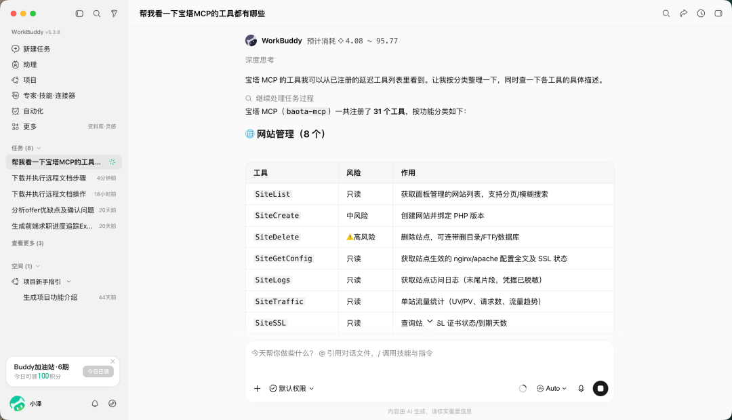Click the WorkBuddy assistant avatar
Image resolution: width=732 pixels, height=420 pixels.
251,41
